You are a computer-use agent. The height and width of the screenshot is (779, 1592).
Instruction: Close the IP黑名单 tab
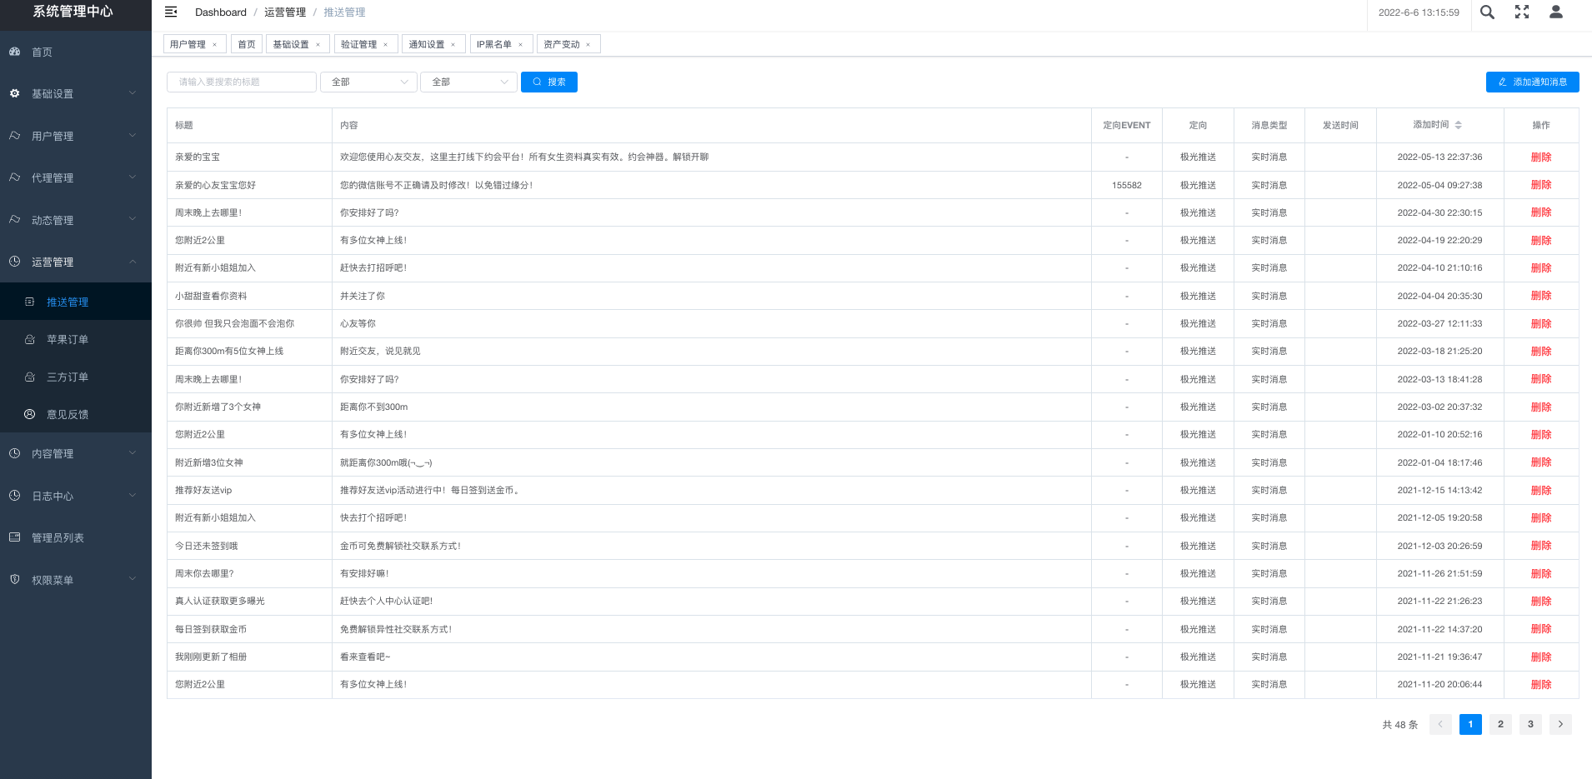tap(521, 45)
